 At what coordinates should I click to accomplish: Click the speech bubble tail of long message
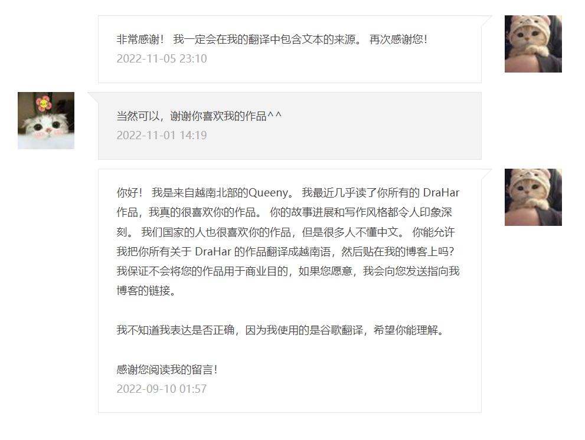click(487, 174)
